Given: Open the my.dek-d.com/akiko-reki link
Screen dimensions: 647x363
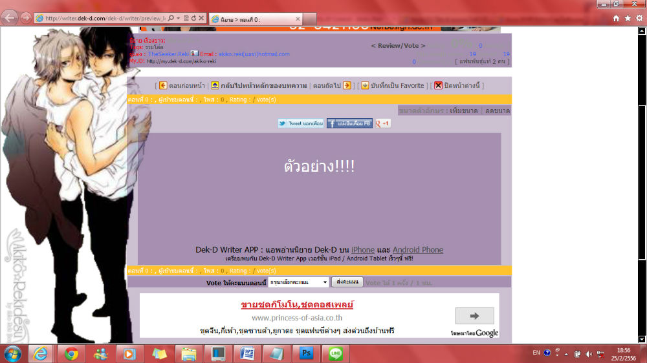Looking at the screenshot, I should pyautogui.click(x=181, y=61).
